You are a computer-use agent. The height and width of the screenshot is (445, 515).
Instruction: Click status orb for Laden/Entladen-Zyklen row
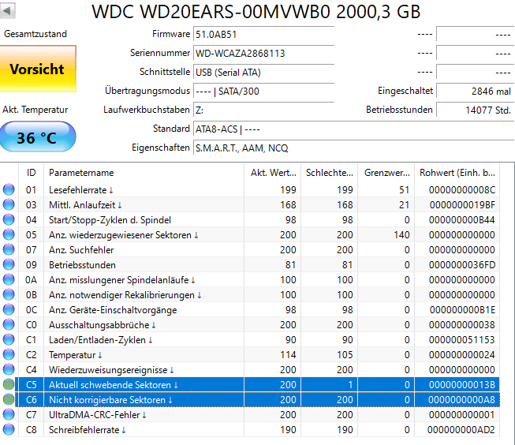click(x=9, y=340)
